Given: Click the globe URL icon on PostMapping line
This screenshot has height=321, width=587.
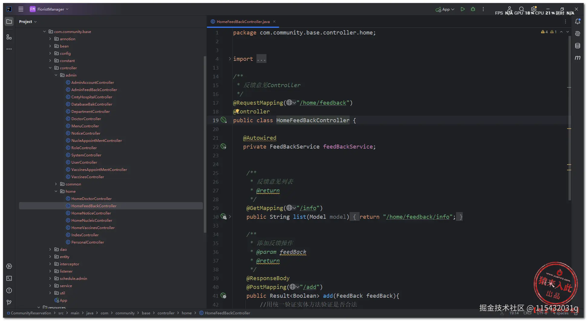Looking at the screenshot, I should click(292, 287).
